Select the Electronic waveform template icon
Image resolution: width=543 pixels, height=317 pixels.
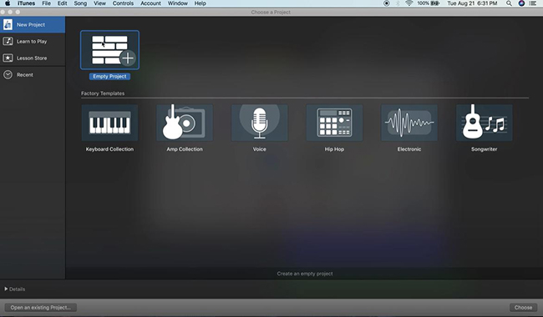point(409,123)
